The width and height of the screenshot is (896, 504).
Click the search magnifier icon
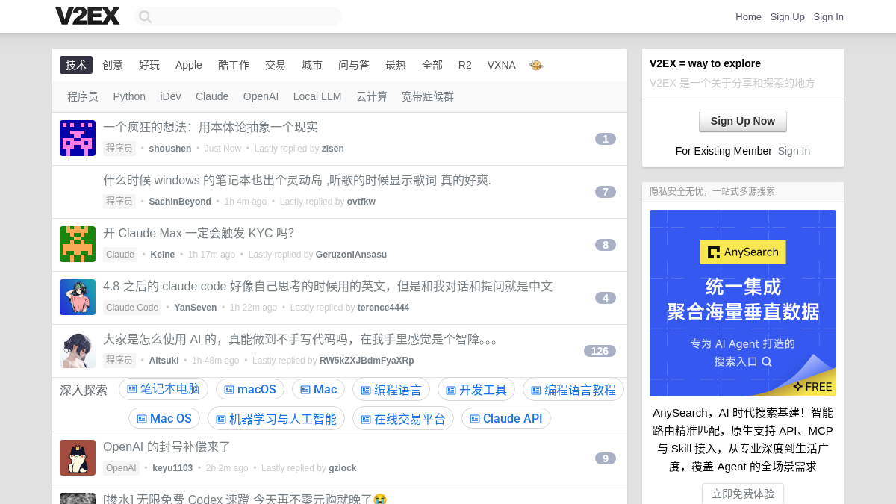click(145, 16)
